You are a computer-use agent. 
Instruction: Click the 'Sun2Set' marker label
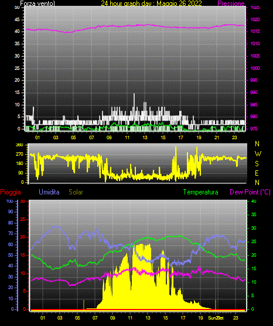point(216,318)
